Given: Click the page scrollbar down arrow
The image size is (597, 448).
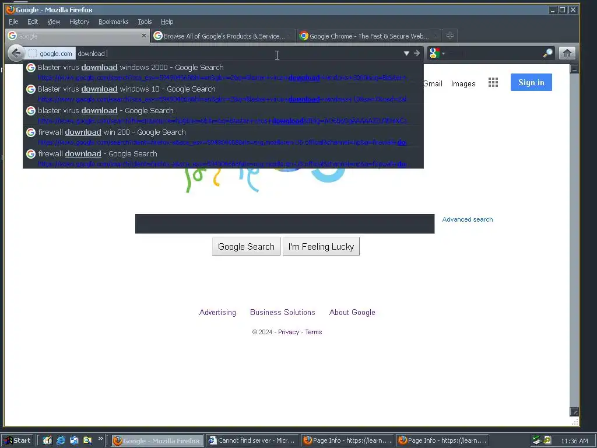Looking at the screenshot, I should tap(574, 412).
